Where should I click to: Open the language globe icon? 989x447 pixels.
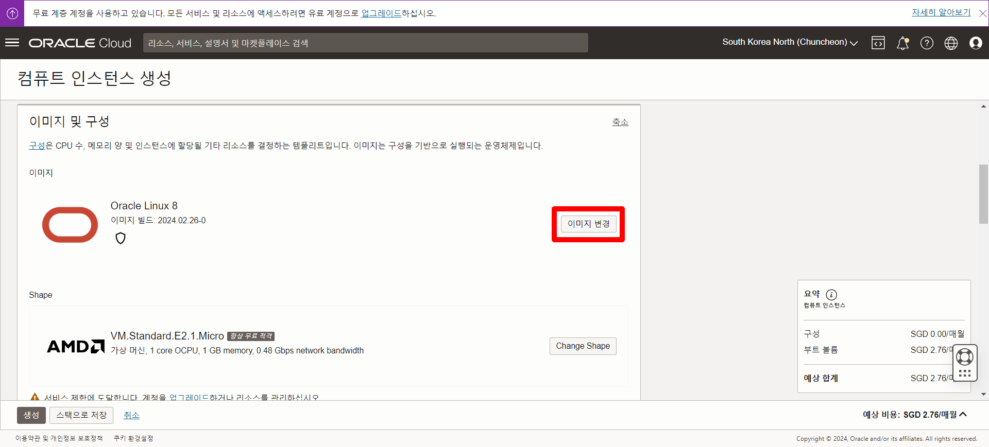pos(951,43)
